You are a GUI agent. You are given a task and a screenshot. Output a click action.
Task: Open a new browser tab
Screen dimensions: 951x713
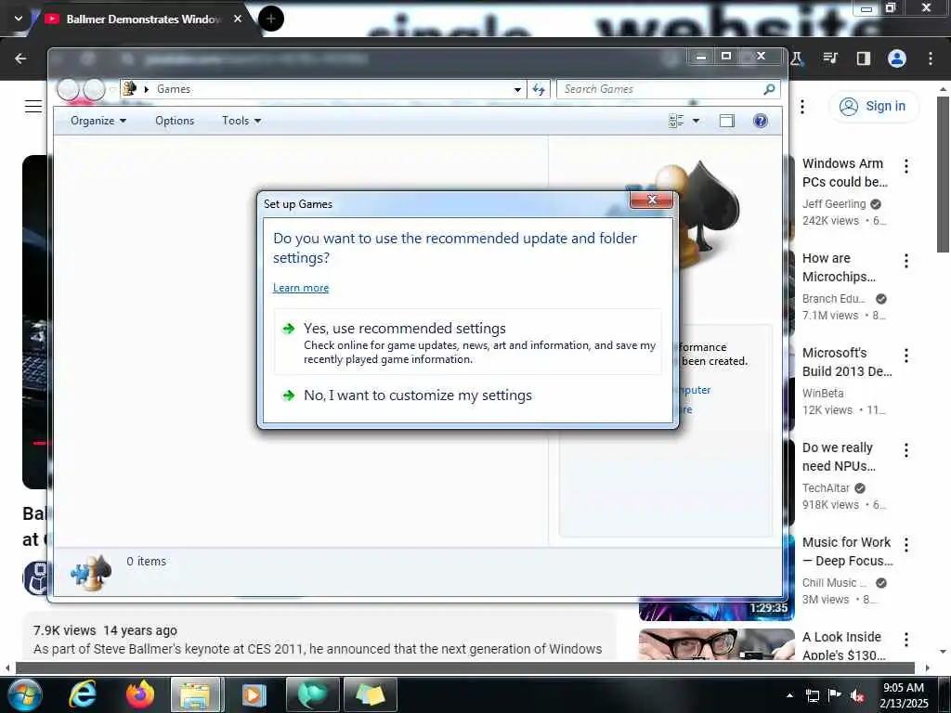click(x=270, y=19)
